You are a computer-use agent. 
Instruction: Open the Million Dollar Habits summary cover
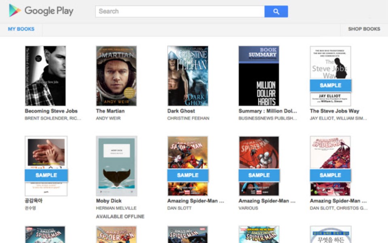pyautogui.click(x=259, y=75)
